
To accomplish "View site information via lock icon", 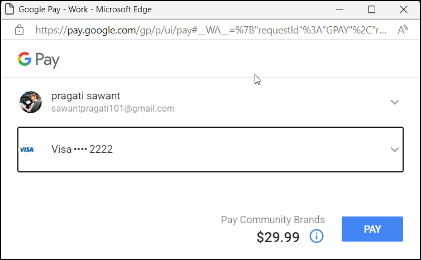I will click(x=20, y=30).
